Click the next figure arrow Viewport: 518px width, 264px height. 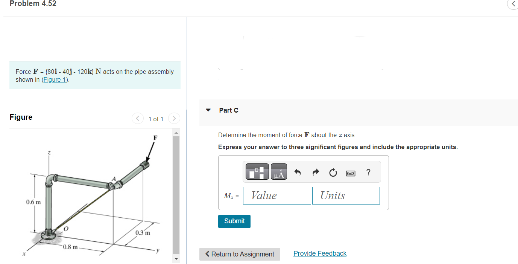174,118
